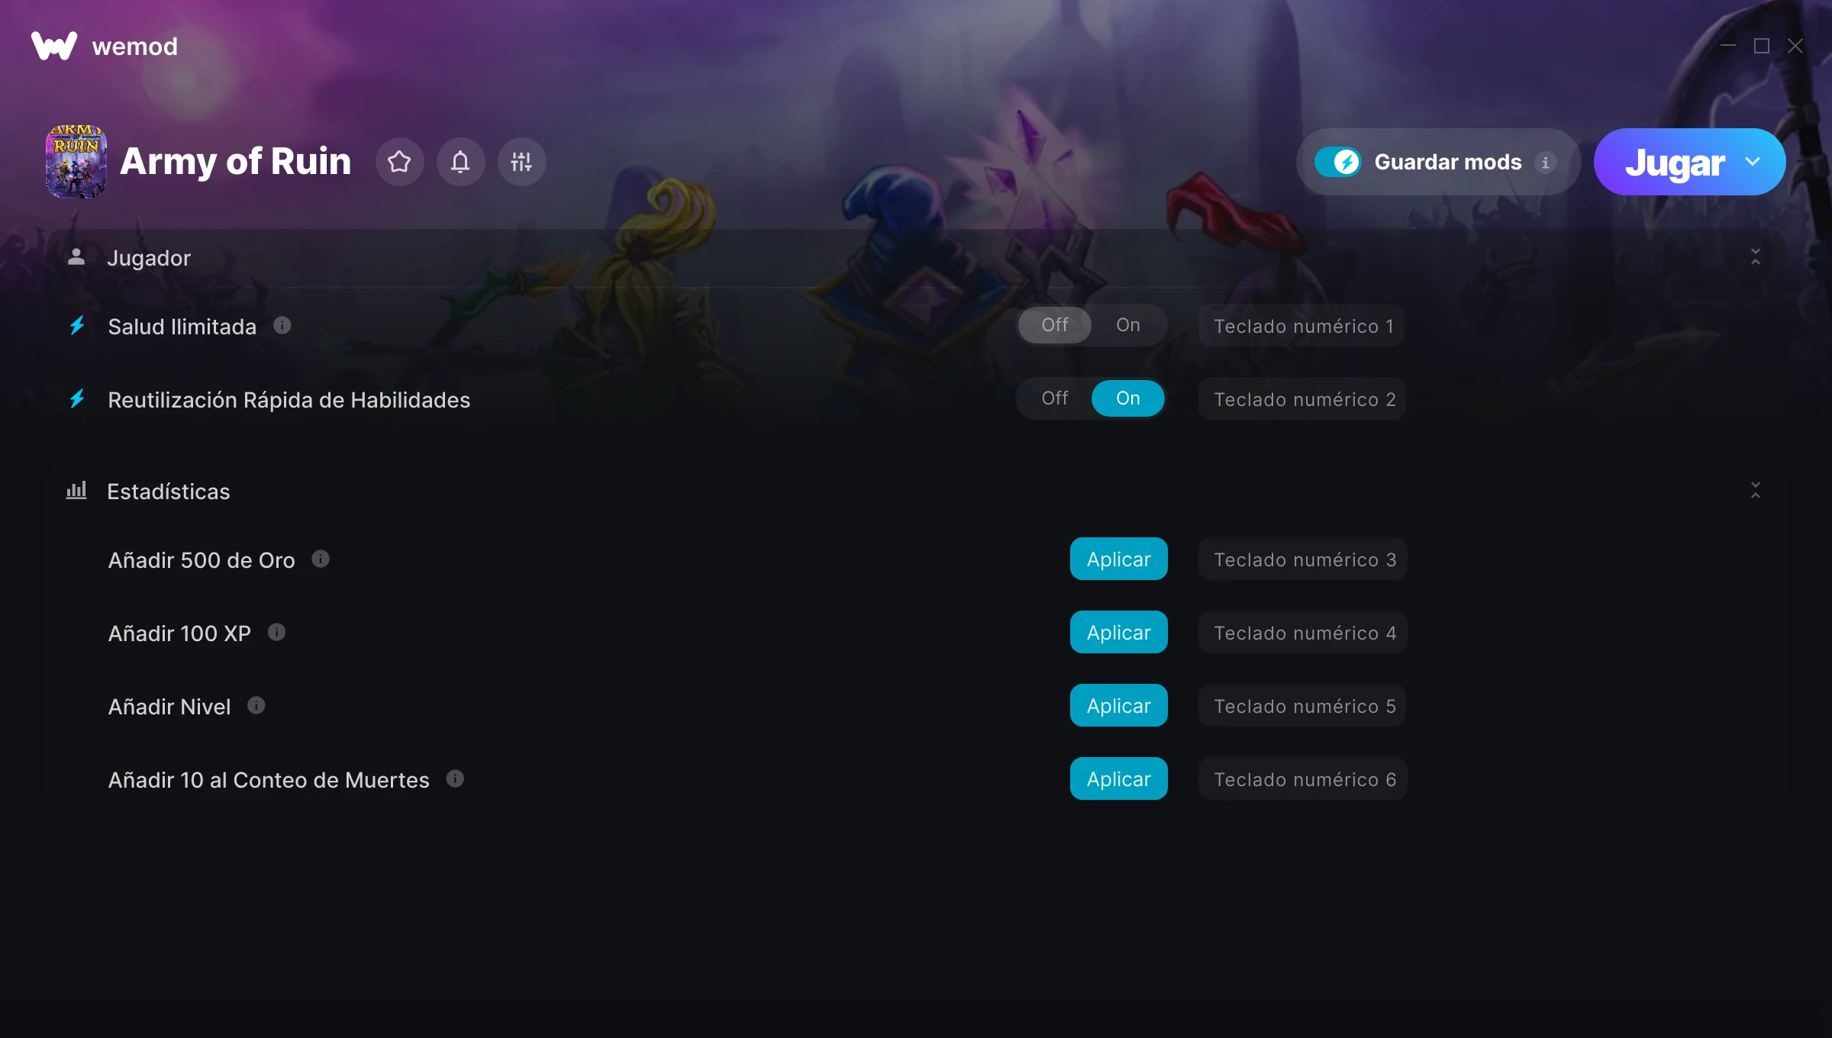Apply Añadir 500 de Oro
1832x1038 pixels.
pyautogui.click(x=1118, y=559)
